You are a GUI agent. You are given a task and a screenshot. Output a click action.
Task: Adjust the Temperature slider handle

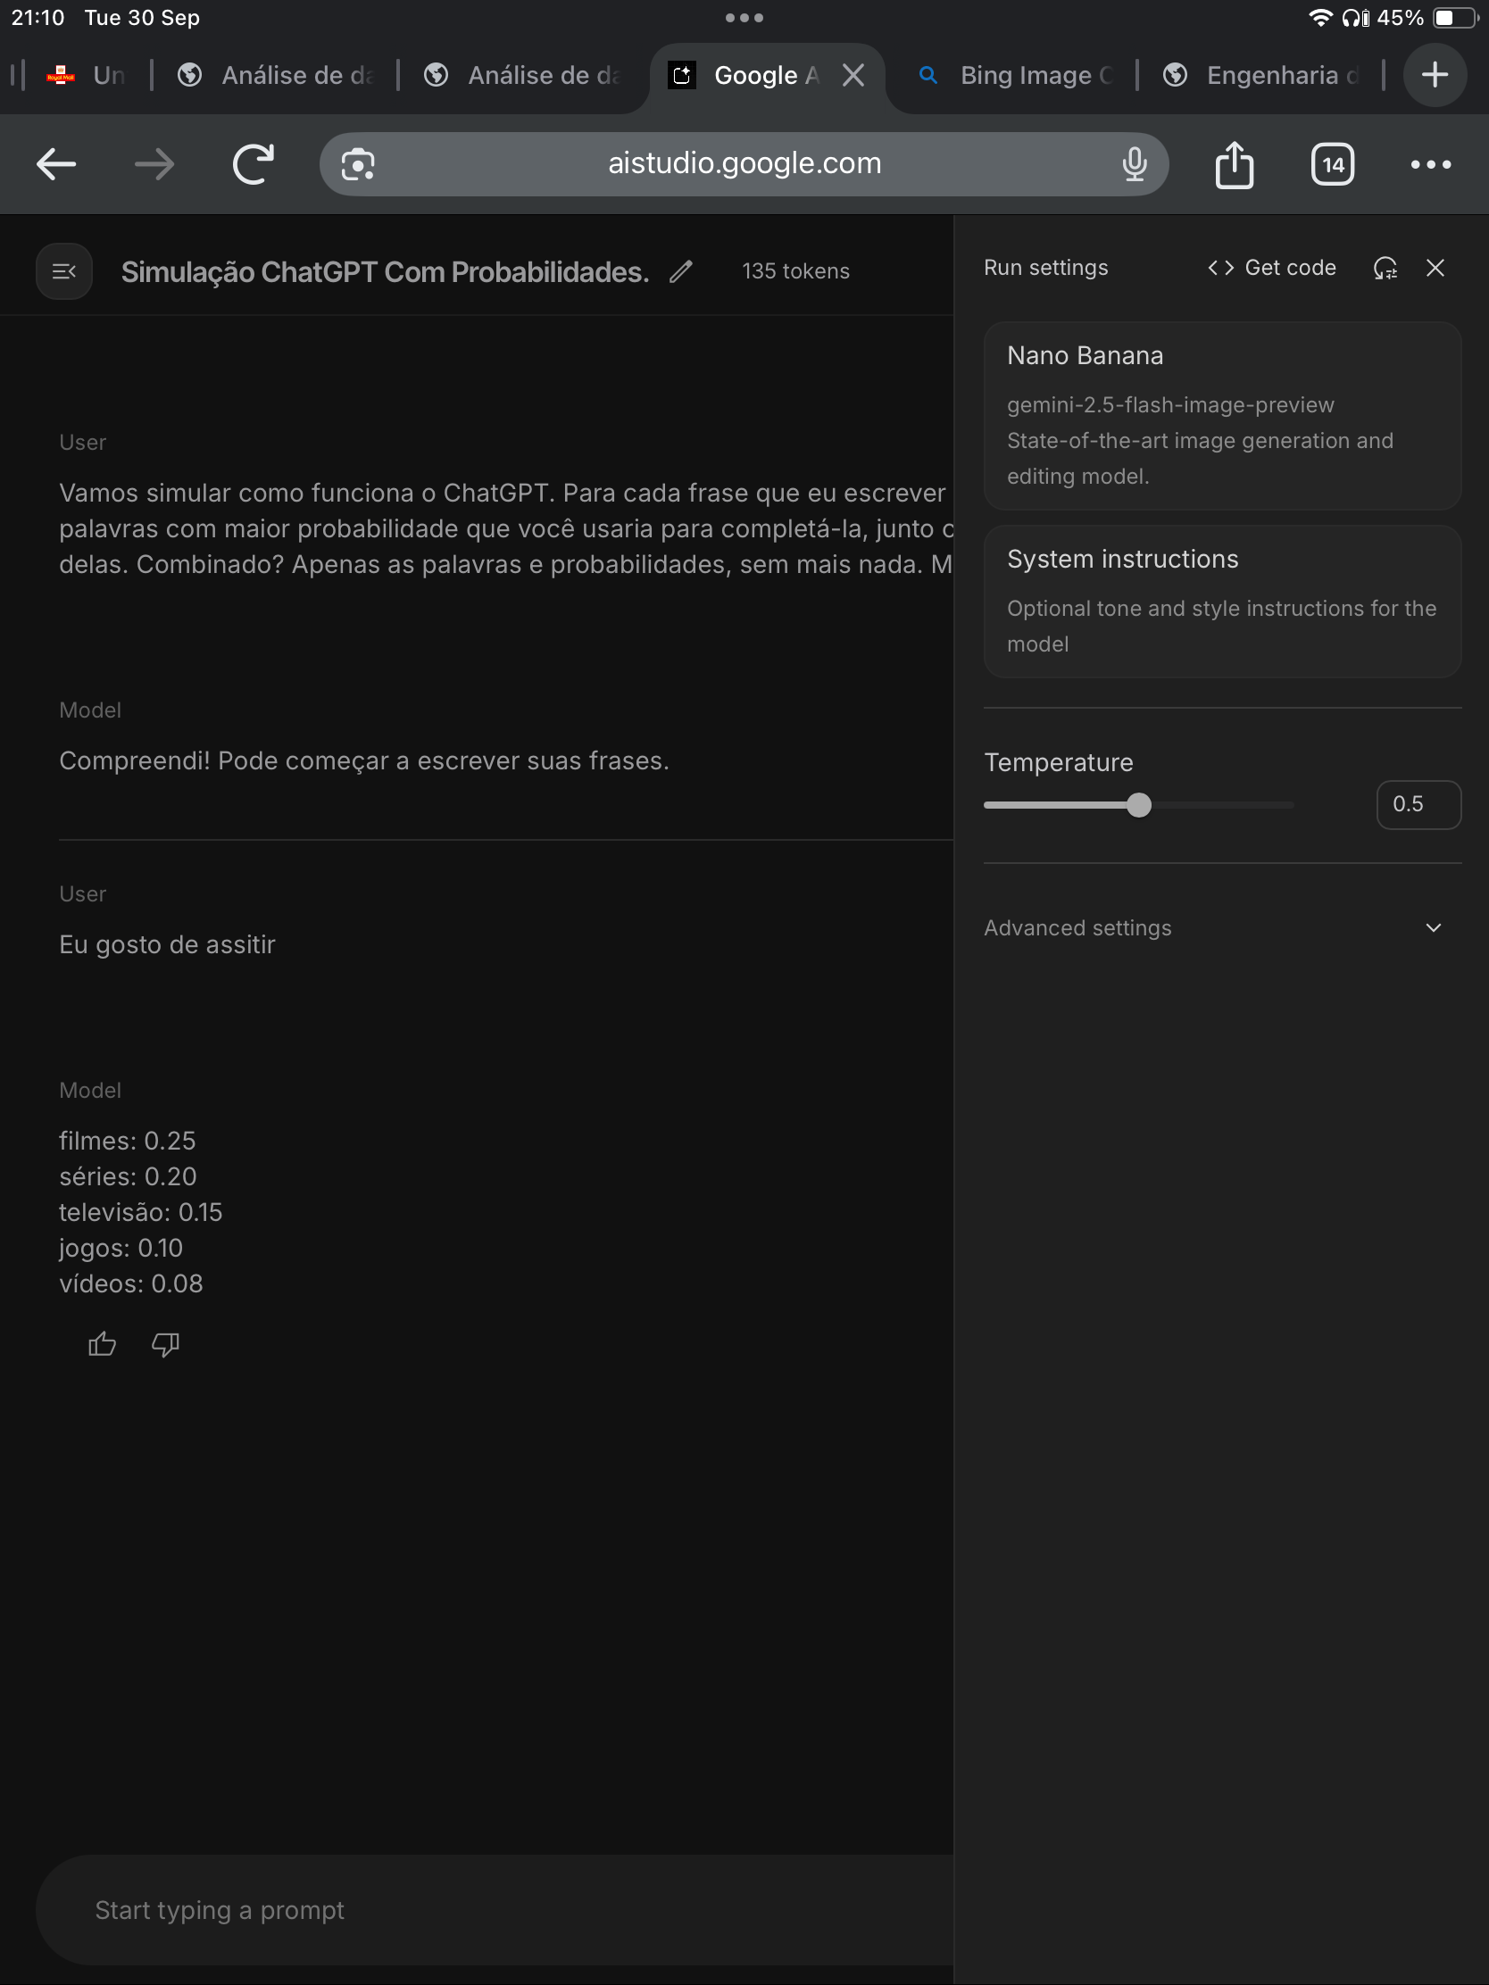point(1139,805)
